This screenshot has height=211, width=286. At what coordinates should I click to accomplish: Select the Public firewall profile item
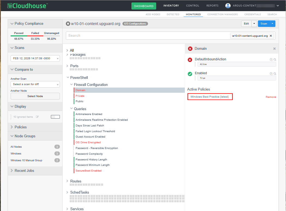click(x=79, y=101)
